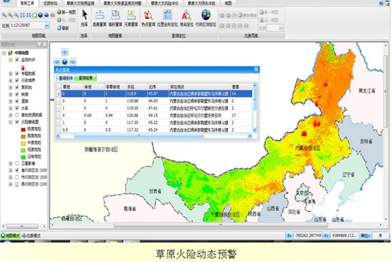Collapse the 火险等级图 tree node
Image resolution: width=392 pixels, height=262 pixels.
pyautogui.click(x=11, y=122)
